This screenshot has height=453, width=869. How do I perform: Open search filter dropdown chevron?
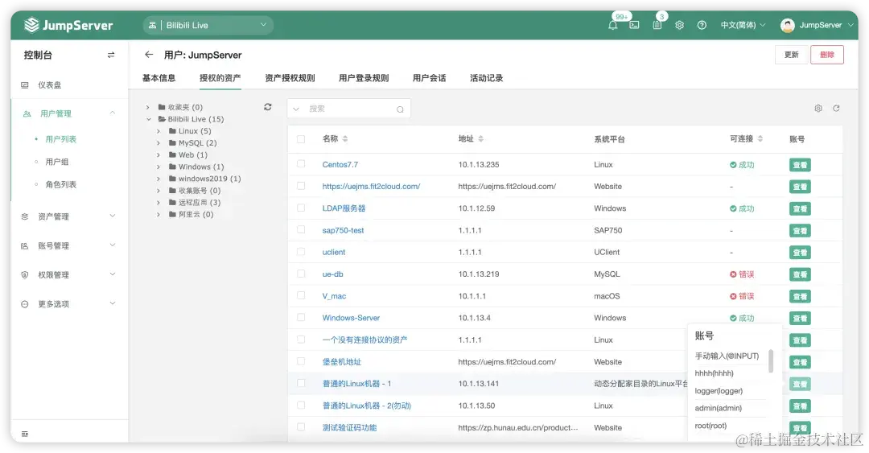[x=296, y=109]
